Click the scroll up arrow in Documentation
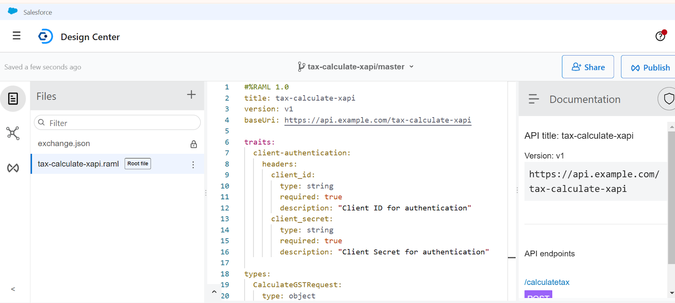The height and width of the screenshot is (303, 675). tap(672, 126)
